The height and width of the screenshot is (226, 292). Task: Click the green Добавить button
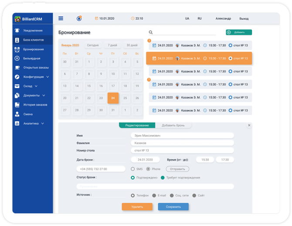239,32
